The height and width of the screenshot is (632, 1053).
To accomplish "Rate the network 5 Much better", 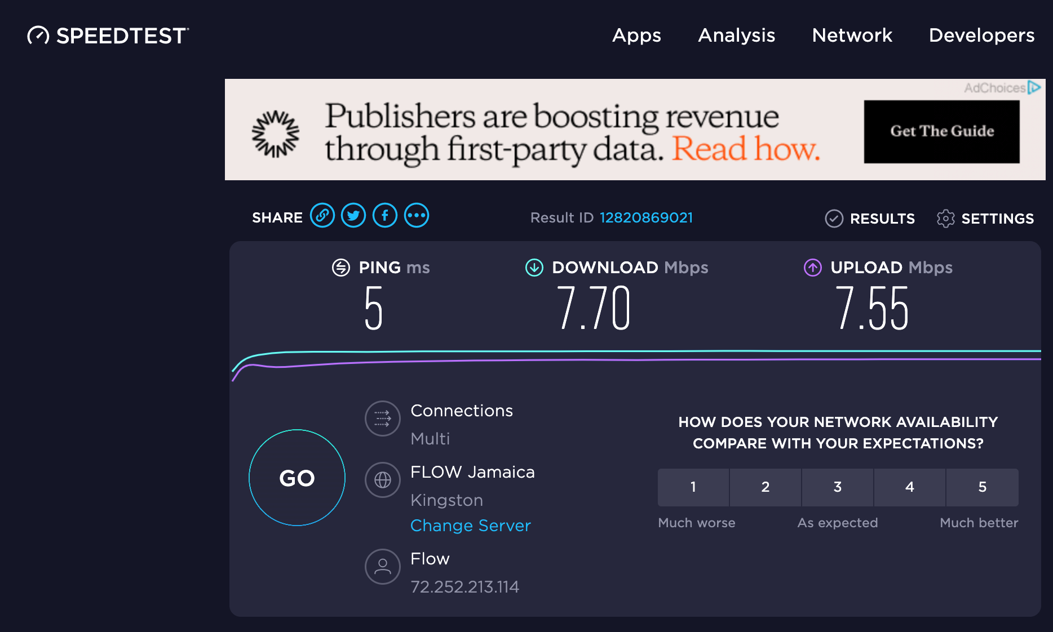I will click(982, 487).
